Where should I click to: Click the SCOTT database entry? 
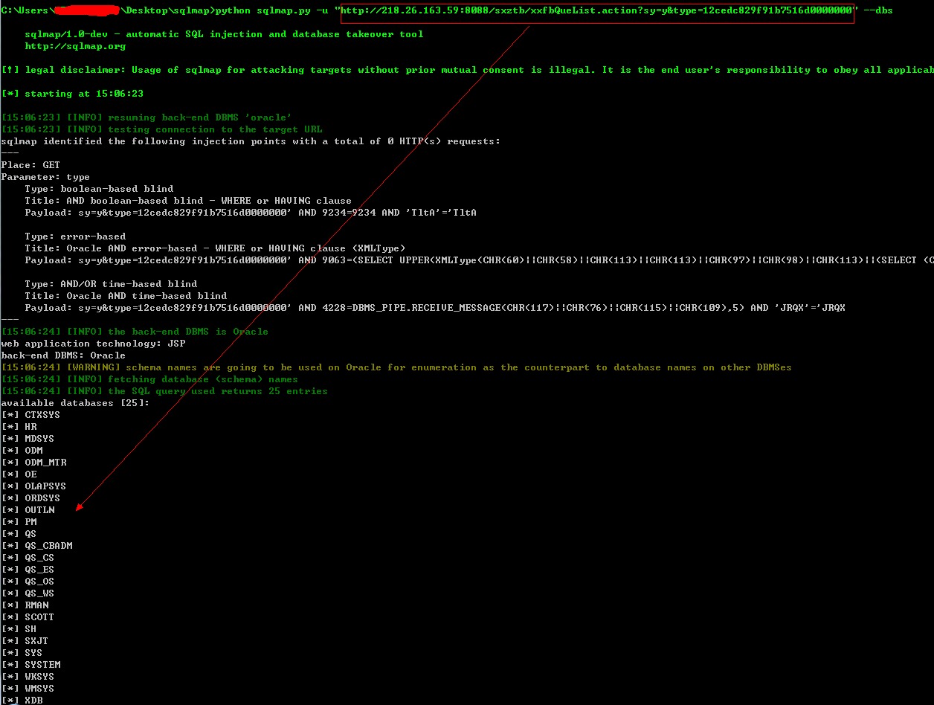point(28,617)
